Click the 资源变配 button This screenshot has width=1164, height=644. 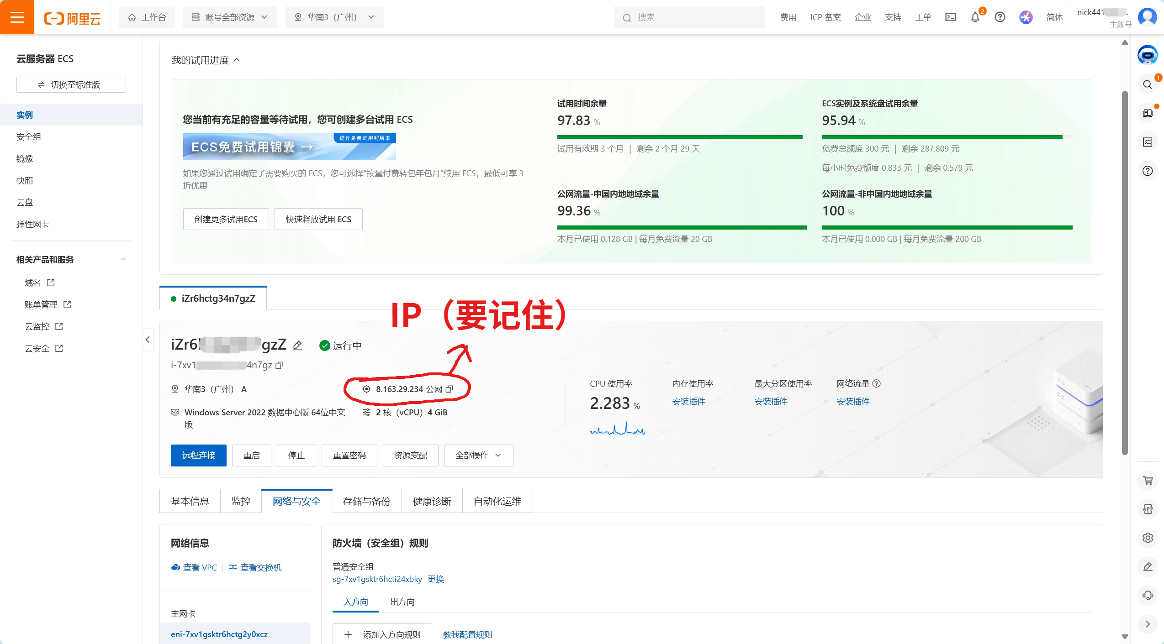click(411, 456)
